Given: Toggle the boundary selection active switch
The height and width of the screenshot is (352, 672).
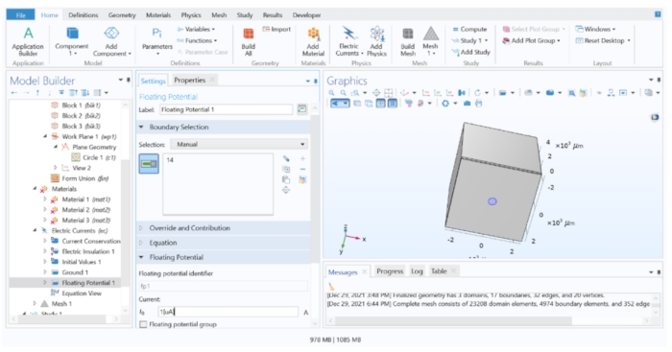Looking at the screenshot, I should pyautogui.click(x=149, y=164).
